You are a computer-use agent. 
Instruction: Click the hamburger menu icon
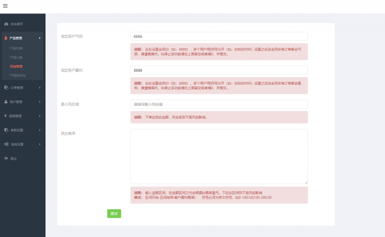(x=5, y=6)
